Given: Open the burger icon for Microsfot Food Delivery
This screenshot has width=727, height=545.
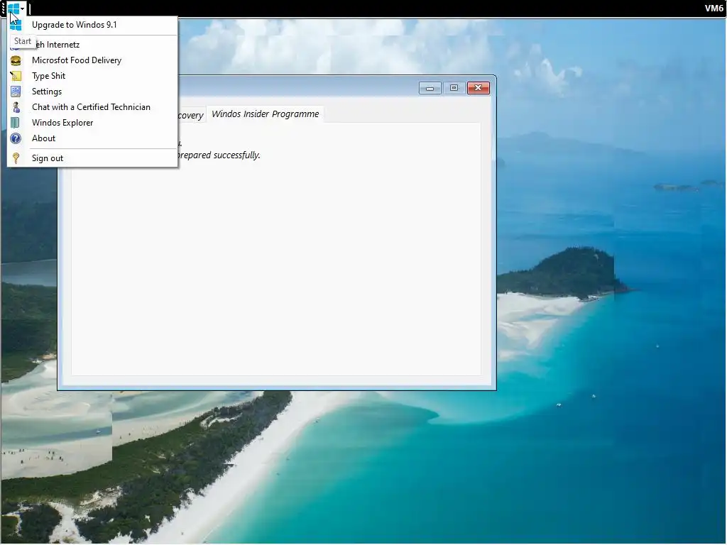Looking at the screenshot, I should tap(16, 61).
